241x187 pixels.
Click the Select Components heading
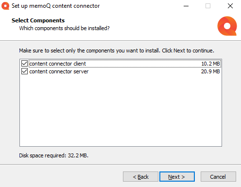pos(38,20)
